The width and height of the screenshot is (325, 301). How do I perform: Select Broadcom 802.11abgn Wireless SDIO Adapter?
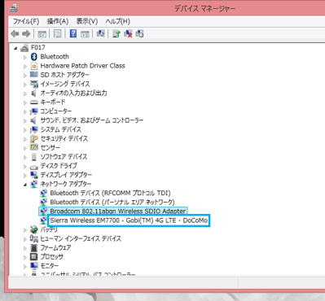click(x=118, y=212)
